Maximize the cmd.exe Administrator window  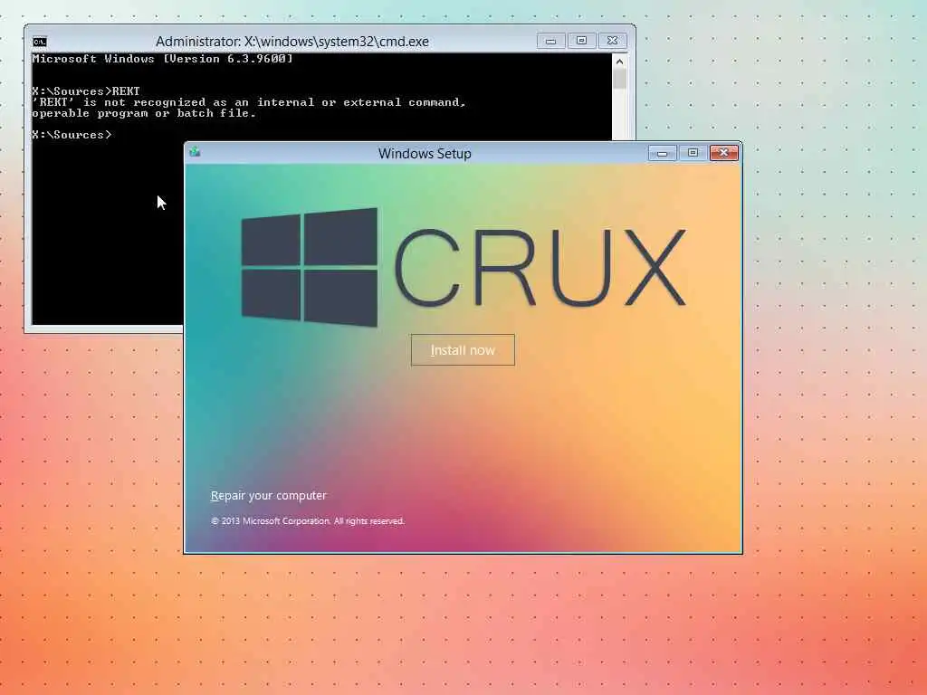click(582, 41)
